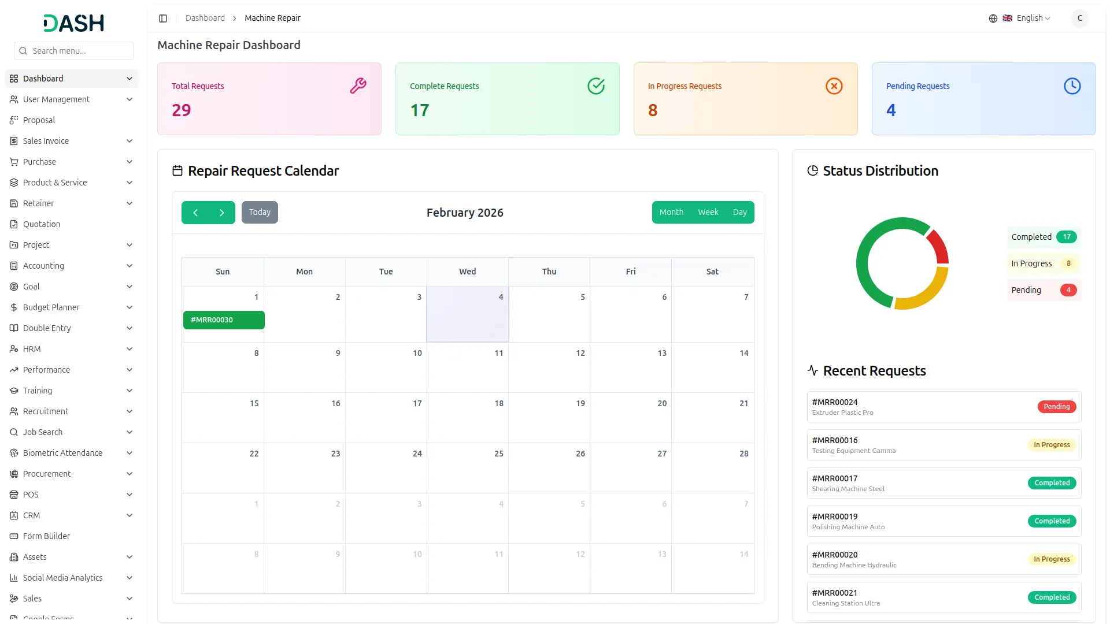
Task: Click the checkmark icon on Complete Requests
Action: (x=596, y=86)
